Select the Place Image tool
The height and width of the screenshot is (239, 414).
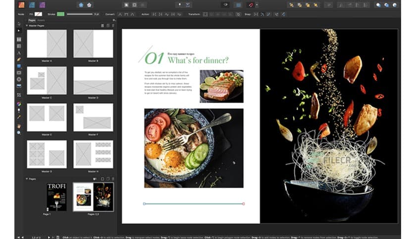[x=19, y=86]
